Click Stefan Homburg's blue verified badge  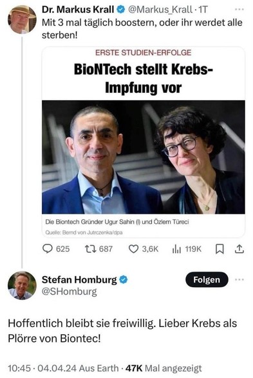[124, 280]
